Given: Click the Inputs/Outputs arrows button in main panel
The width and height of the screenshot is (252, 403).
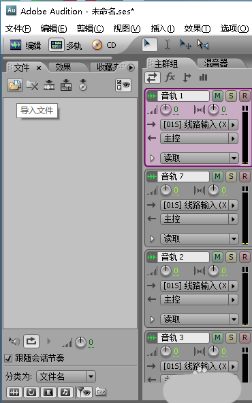Looking at the screenshot, I should click(153, 77).
